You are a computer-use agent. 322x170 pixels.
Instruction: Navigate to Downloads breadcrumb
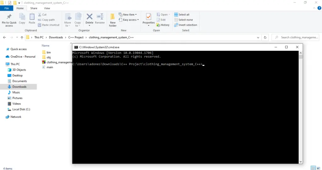pos(56,38)
